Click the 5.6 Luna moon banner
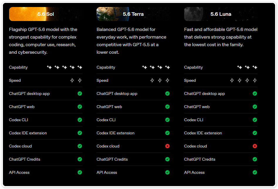This screenshot has width=278, height=189. click(221, 14)
